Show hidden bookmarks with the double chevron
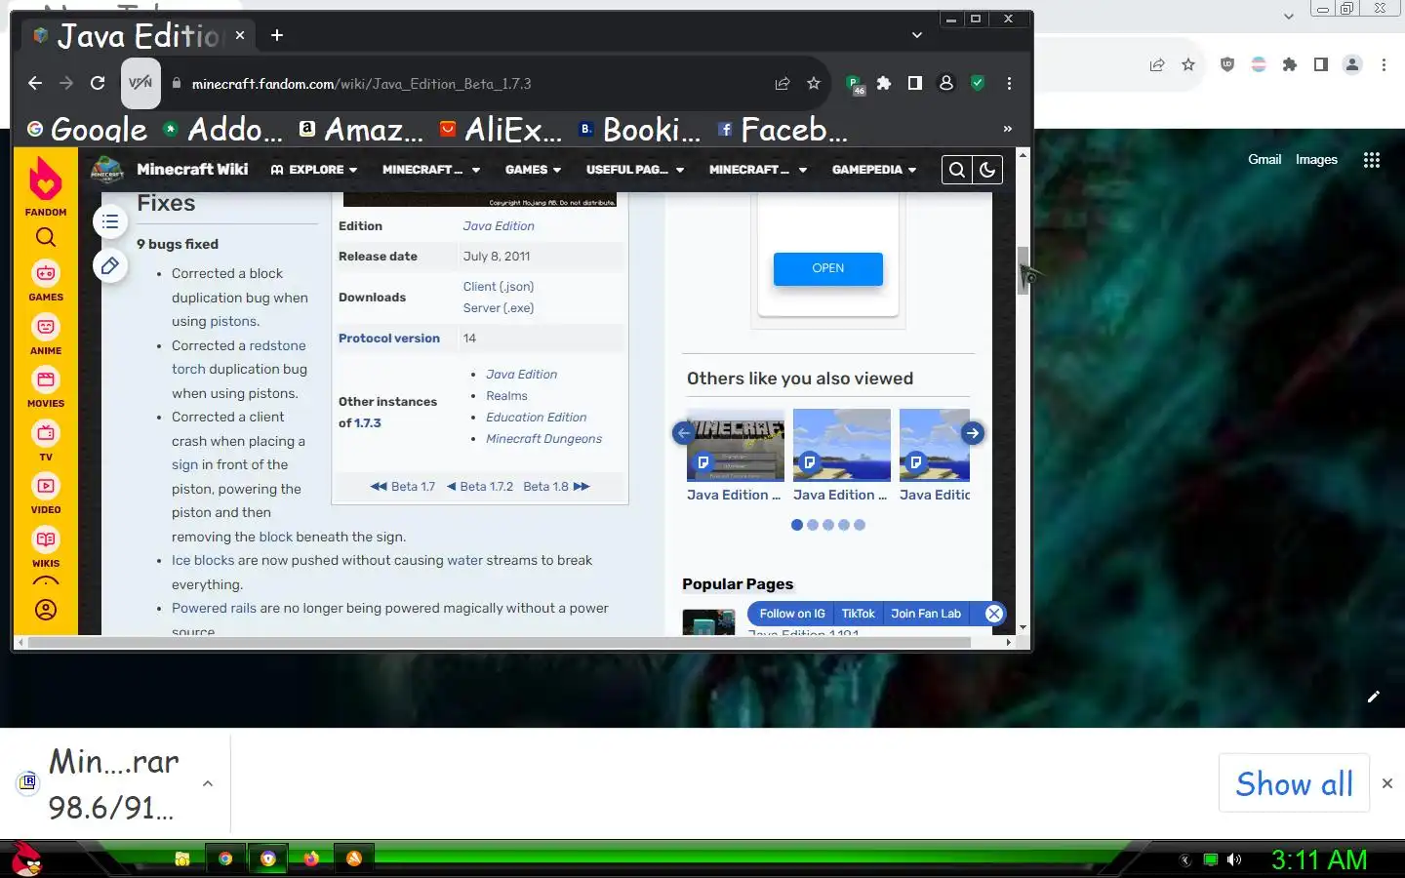 1008,129
